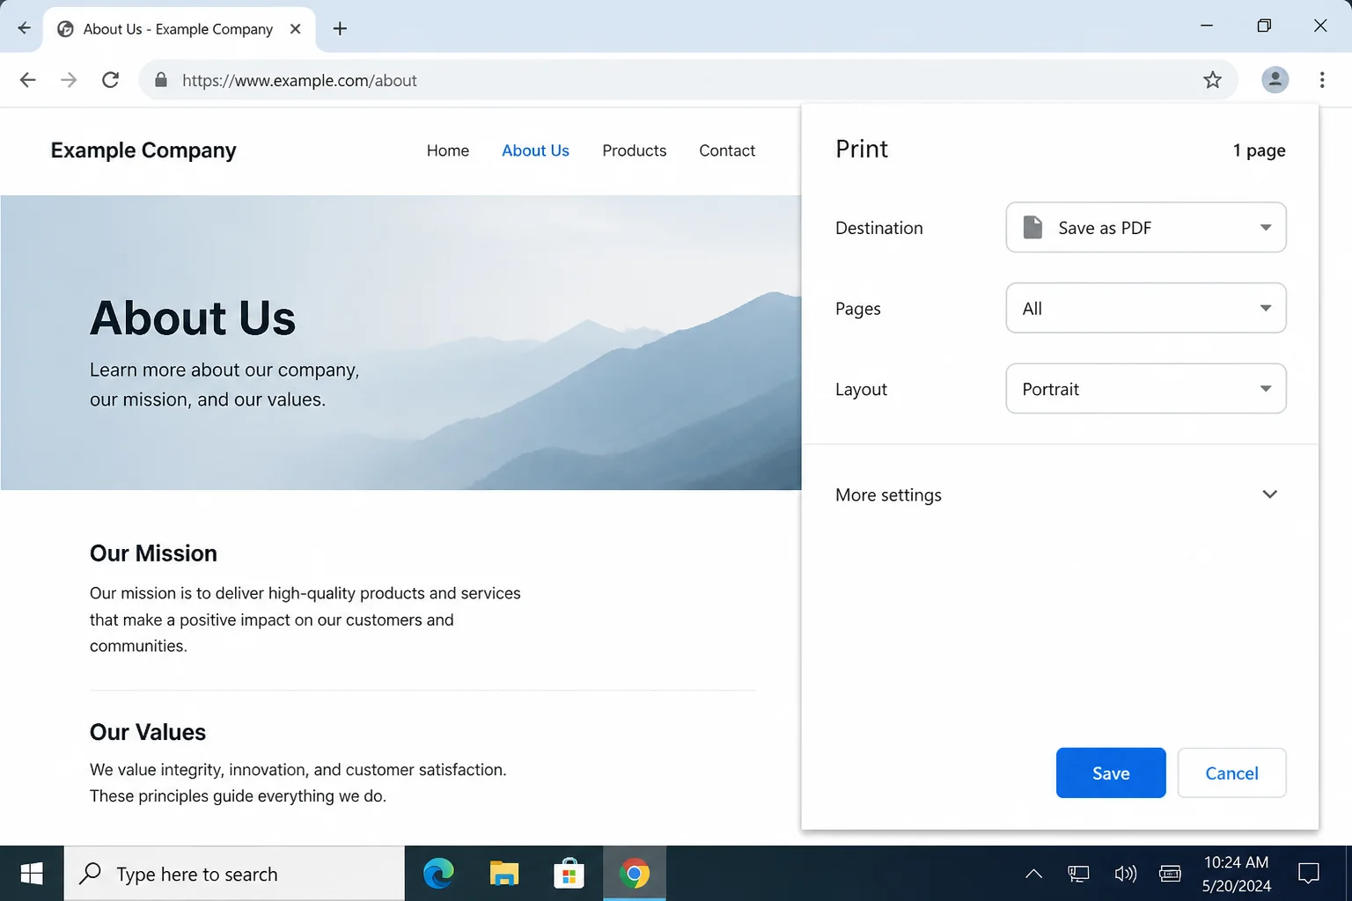Open the Windows Start menu
This screenshot has width=1352, height=901.
tap(32, 873)
